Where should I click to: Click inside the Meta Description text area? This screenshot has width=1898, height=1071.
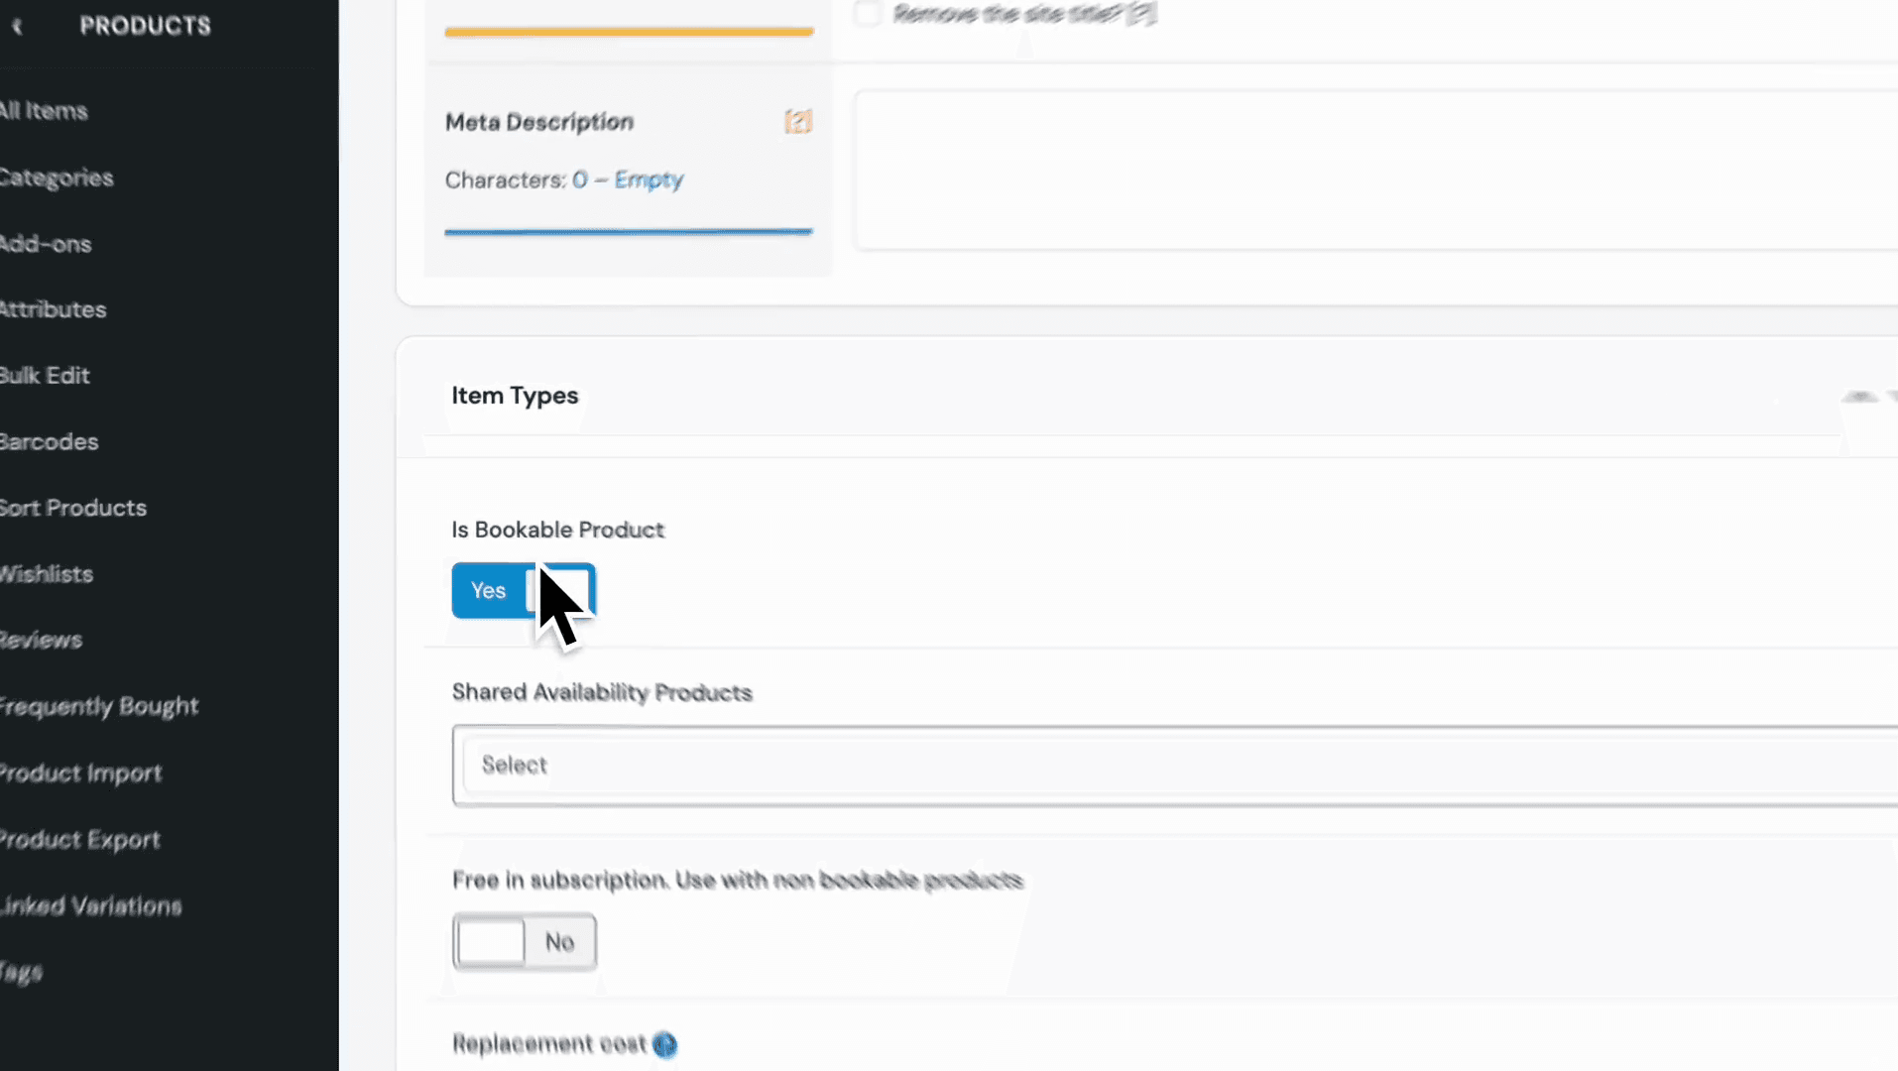coord(1376,170)
